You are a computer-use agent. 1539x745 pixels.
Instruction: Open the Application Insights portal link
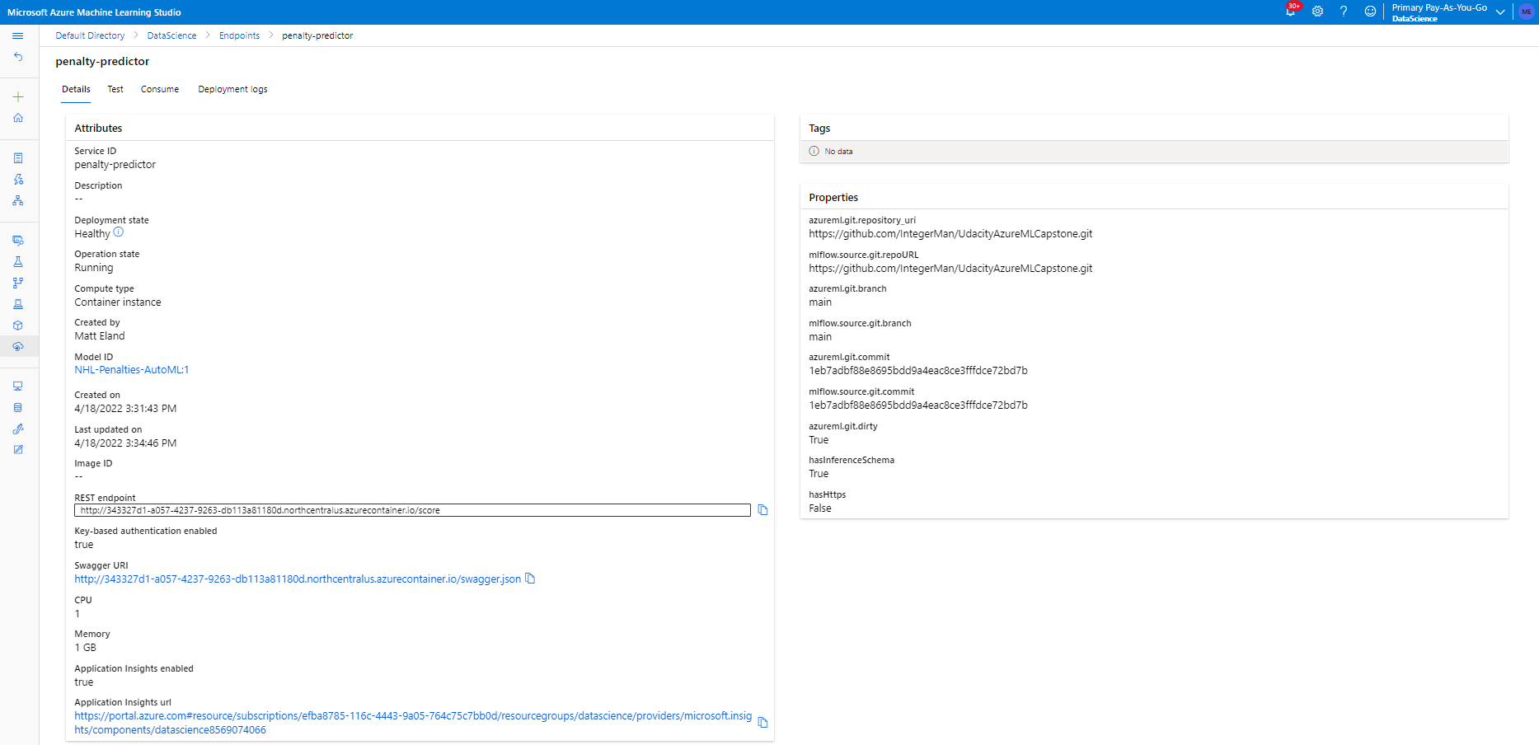coord(413,723)
